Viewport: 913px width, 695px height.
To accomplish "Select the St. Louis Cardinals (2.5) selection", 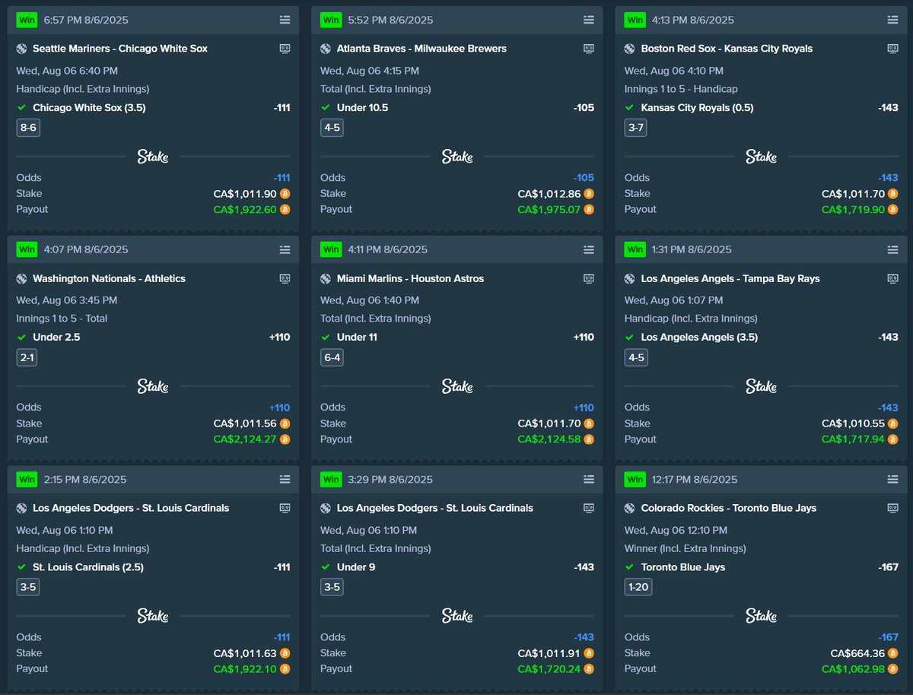I will pyautogui.click(x=88, y=567).
